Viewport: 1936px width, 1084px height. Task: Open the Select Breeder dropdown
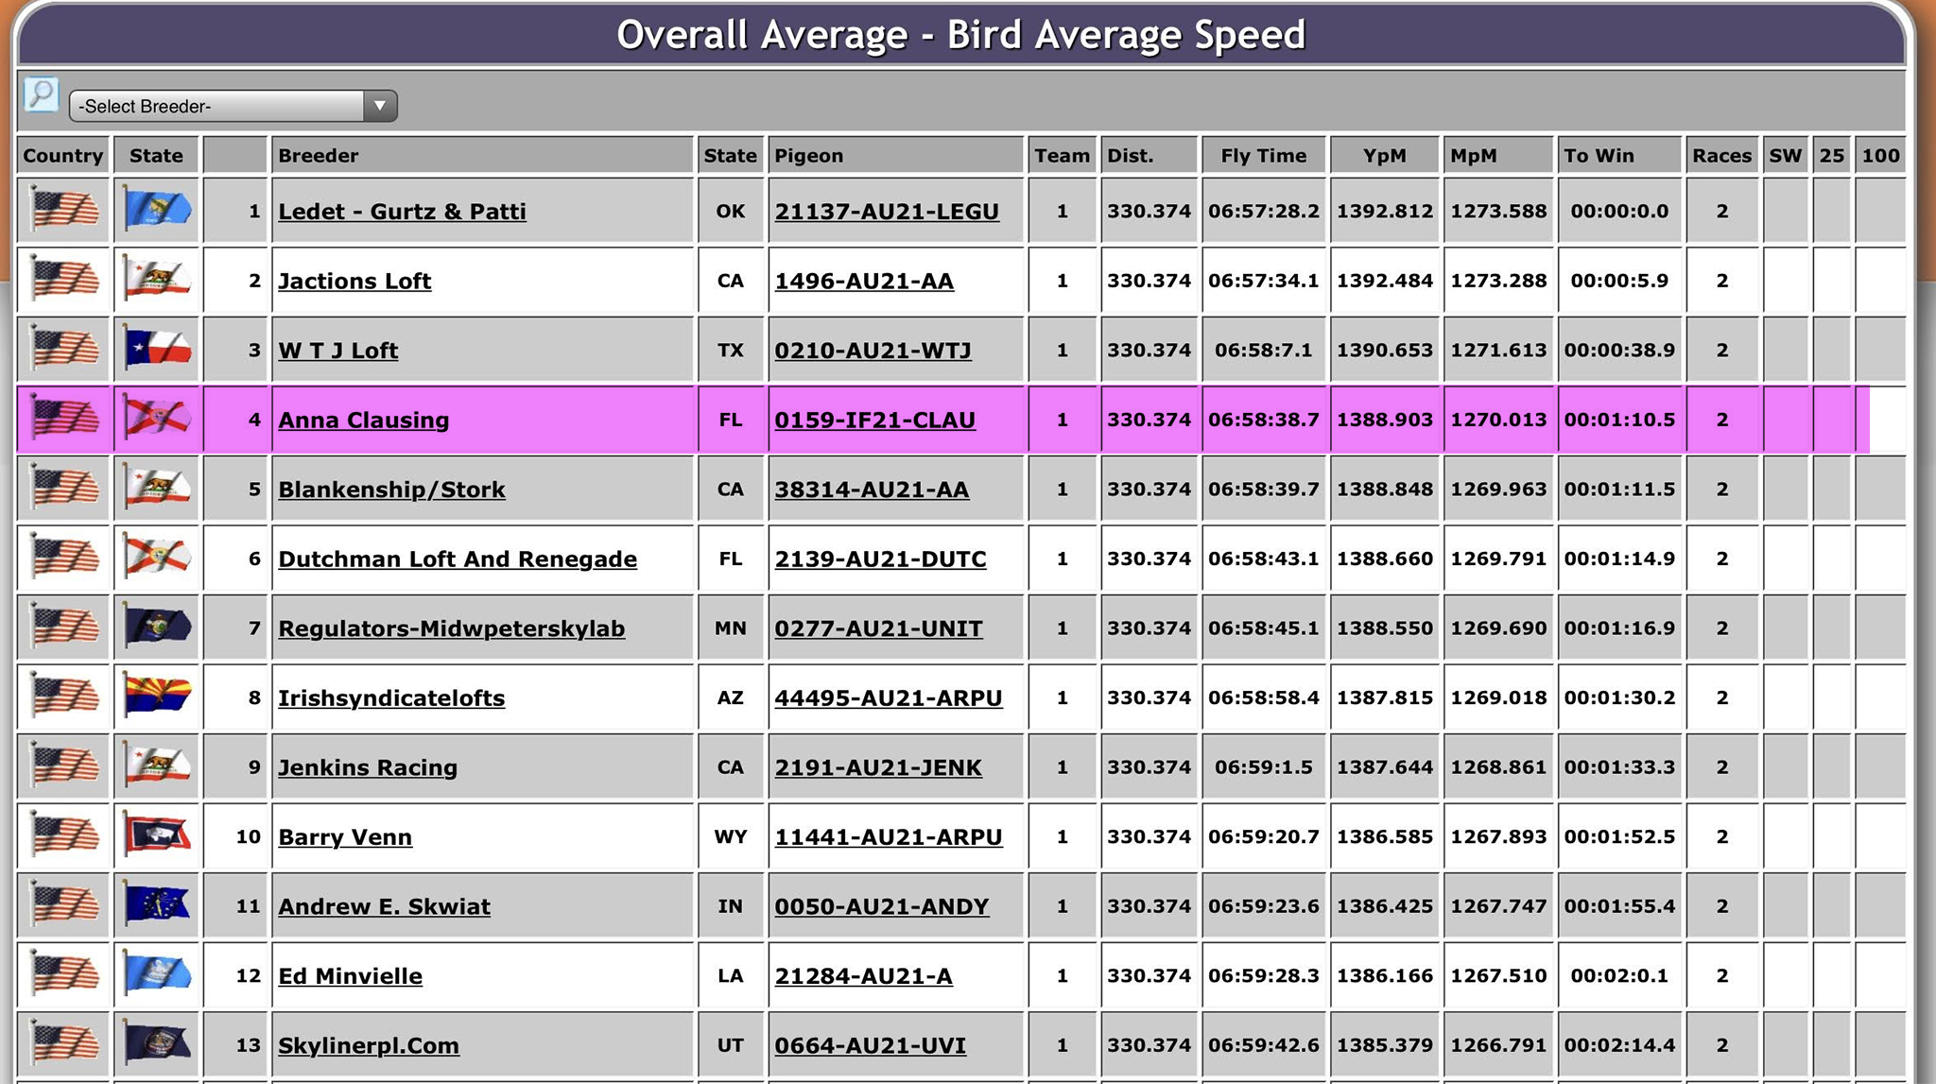217,106
